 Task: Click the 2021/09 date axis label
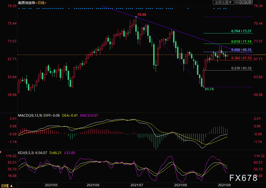224,185
